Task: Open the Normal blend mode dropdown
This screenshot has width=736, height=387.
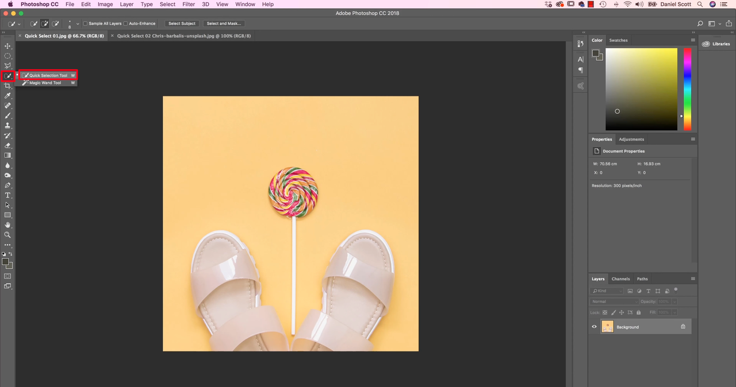Action: pos(614,301)
